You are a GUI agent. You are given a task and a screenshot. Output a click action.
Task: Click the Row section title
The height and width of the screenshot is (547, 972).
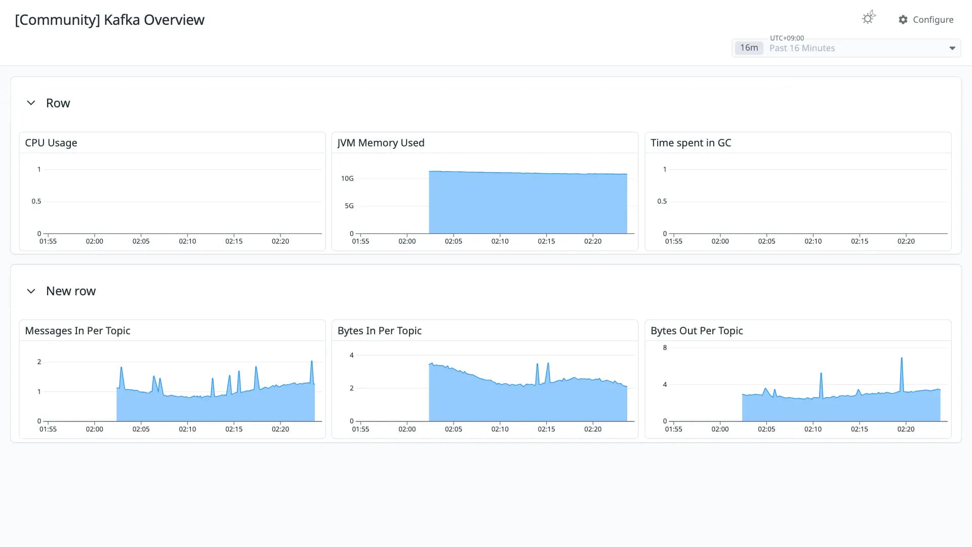[58, 103]
